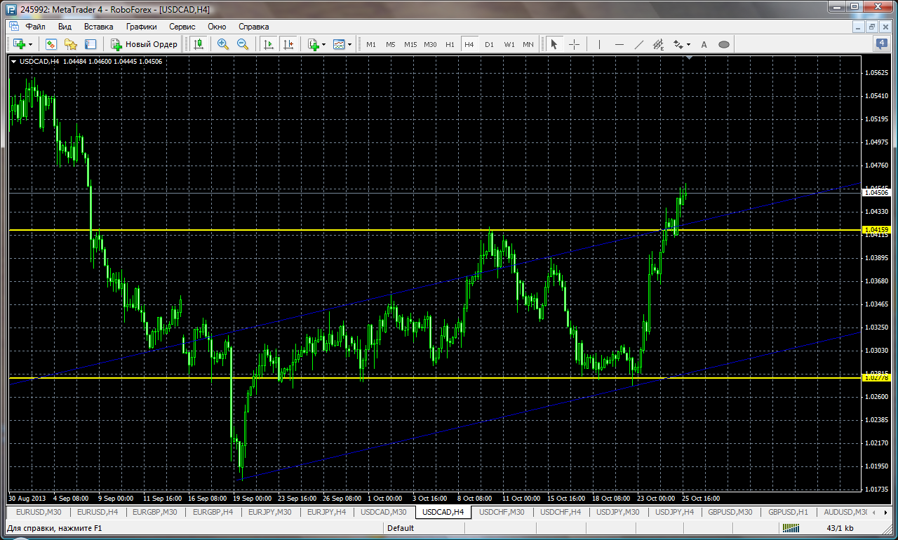898x540 pixels.
Task: Click the yellow 1.04159 price level label
Action: [877, 229]
